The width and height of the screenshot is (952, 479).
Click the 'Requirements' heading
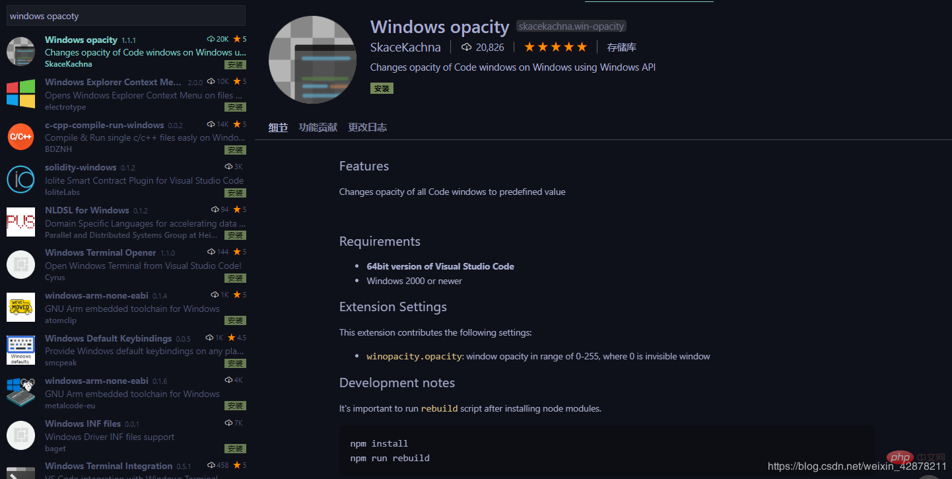(380, 241)
